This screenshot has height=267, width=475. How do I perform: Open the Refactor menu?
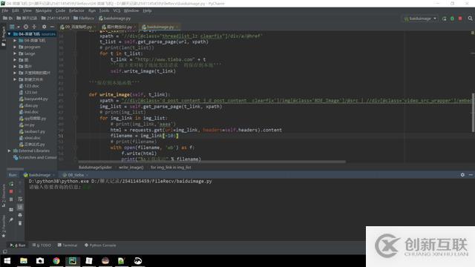(76, 10)
